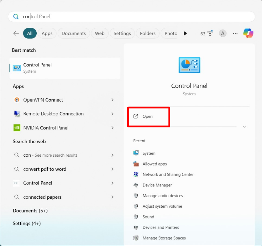262x246 pixels.
Task: Click the account avatar letter A
Action: tap(222, 34)
